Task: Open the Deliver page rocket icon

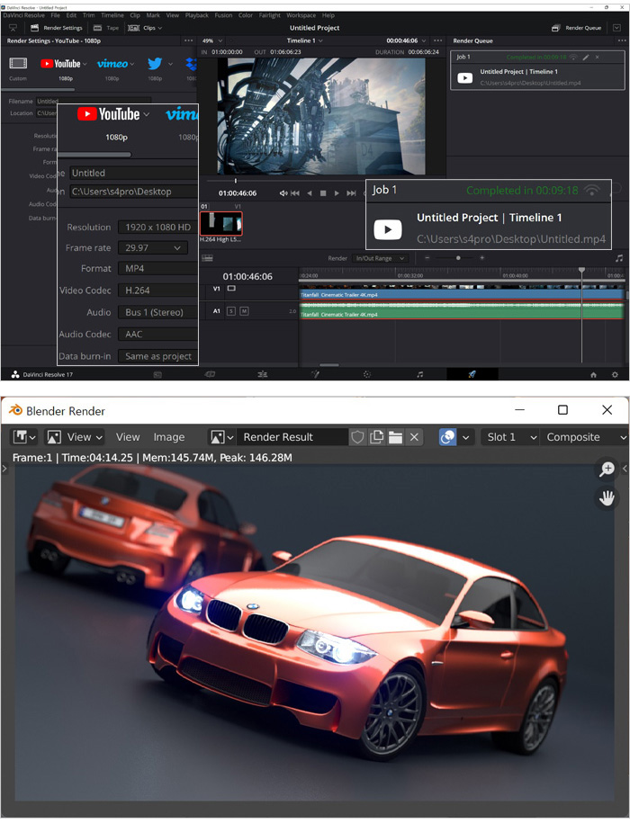Action: tap(472, 374)
